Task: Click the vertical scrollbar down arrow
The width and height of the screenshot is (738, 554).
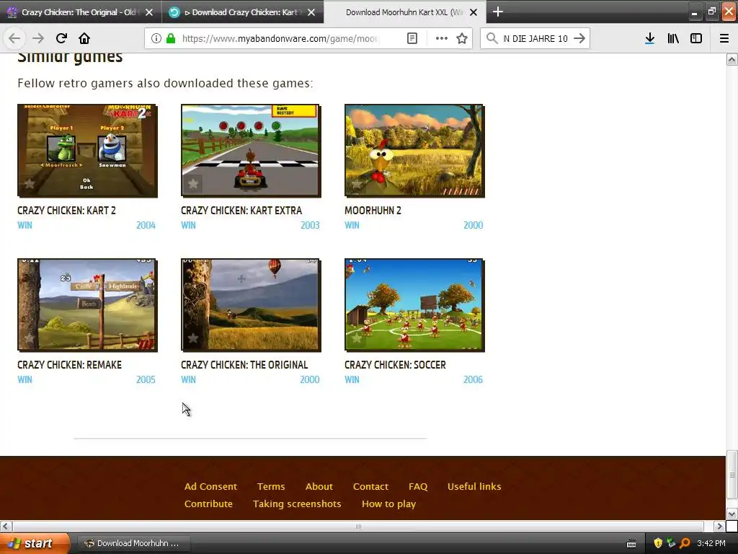Action: (732, 514)
